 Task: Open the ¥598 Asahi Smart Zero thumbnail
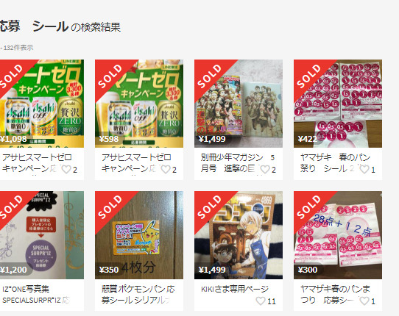[x=139, y=104]
